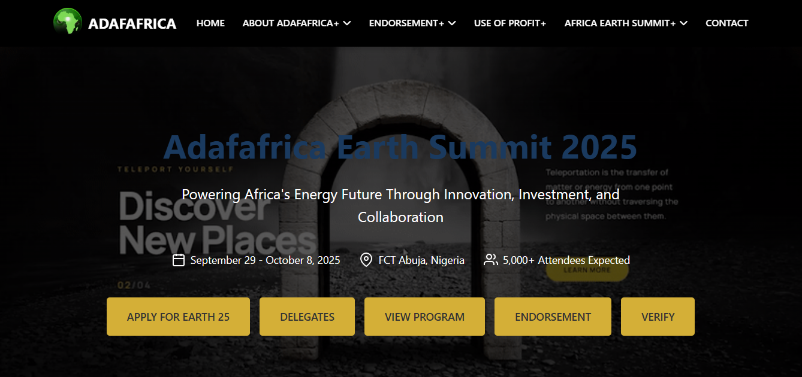This screenshot has height=377, width=802.
Task: Click the location pin icon near FCT Abuja
Action: point(366,260)
